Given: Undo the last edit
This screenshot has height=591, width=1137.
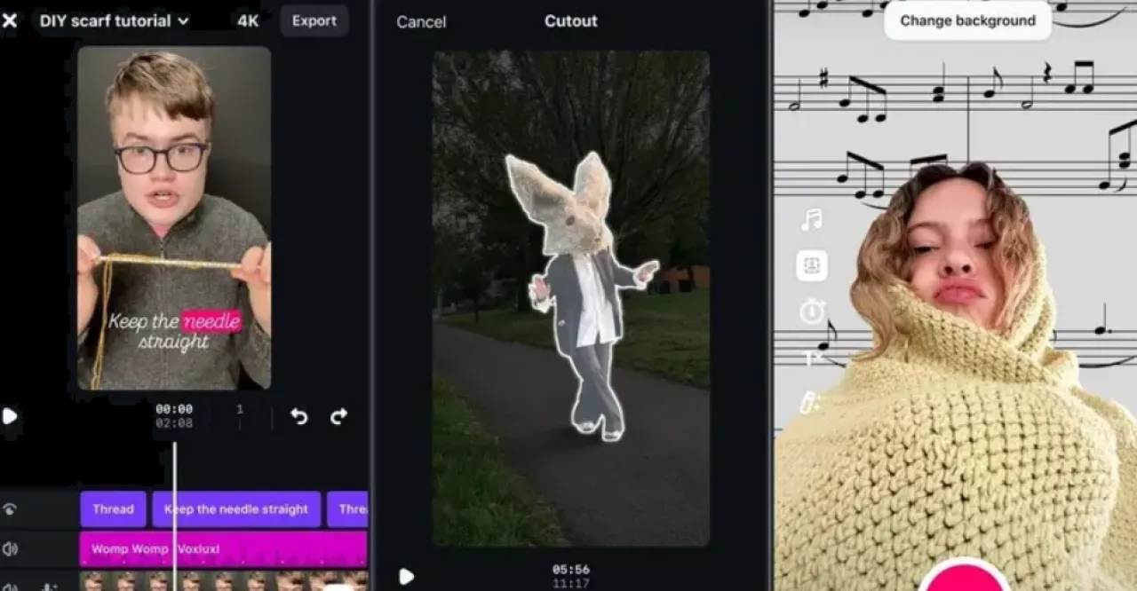Looking at the screenshot, I should [299, 416].
